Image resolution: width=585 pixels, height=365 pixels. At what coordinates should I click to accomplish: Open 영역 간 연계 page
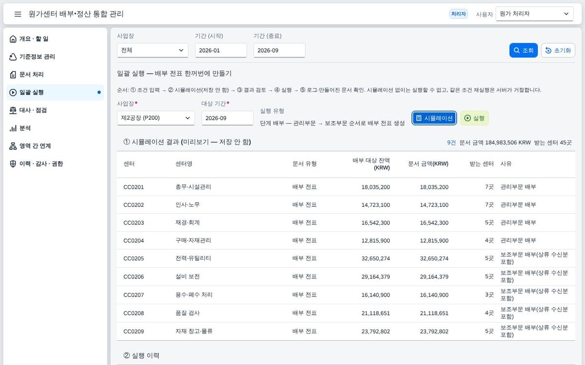coord(55,146)
